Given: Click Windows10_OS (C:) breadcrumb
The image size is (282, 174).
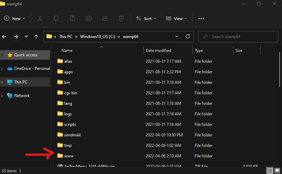Looking at the screenshot, I should (x=97, y=37).
